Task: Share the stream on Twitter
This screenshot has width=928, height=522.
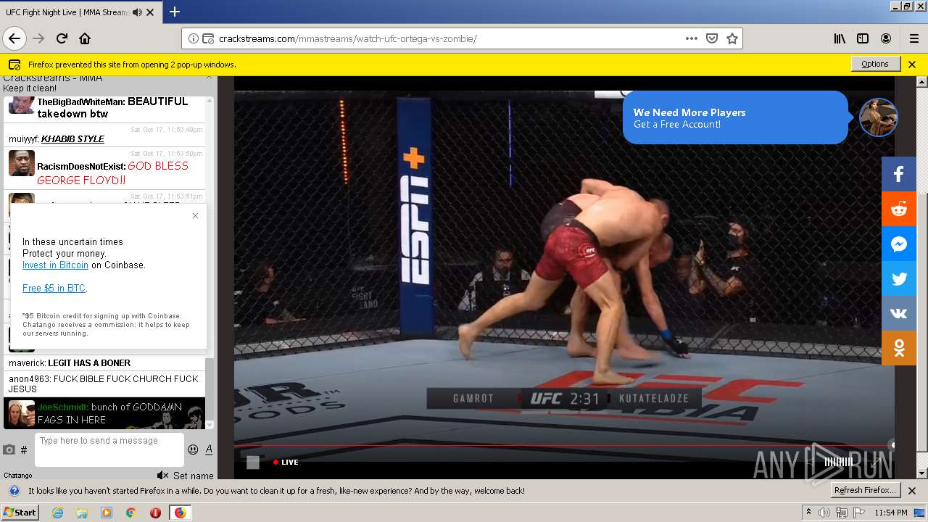Action: pos(899,278)
